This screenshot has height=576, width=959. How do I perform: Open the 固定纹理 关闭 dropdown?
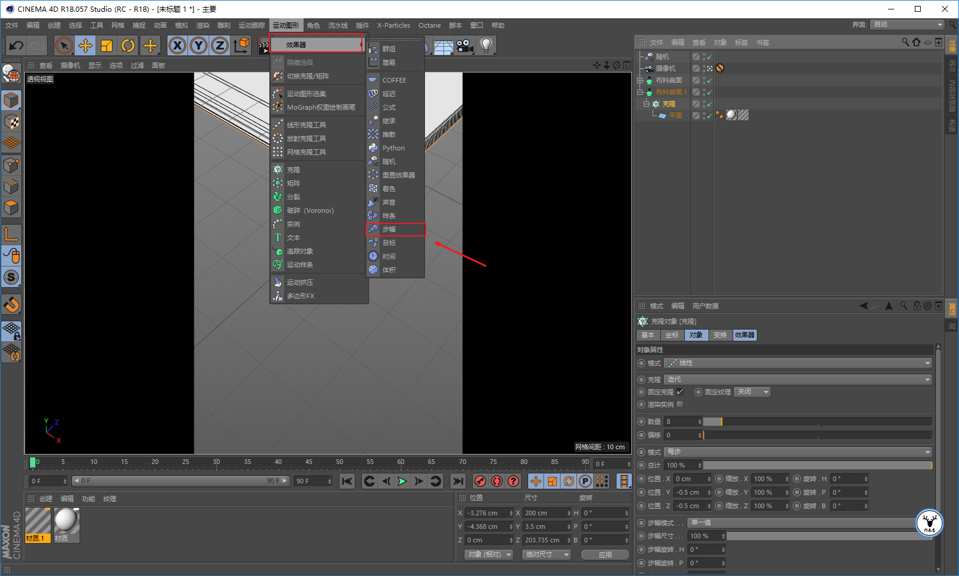pyautogui.click(x=752, y=391)
